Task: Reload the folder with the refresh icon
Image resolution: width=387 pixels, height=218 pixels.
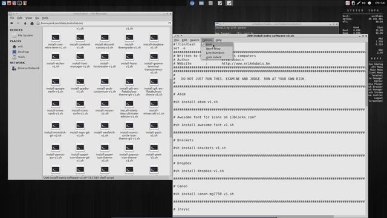Action: pos(169,23)
